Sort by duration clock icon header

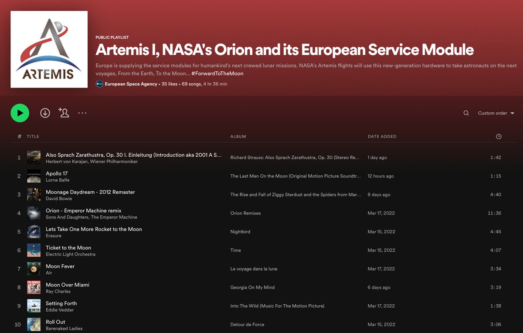pos(499,137)
